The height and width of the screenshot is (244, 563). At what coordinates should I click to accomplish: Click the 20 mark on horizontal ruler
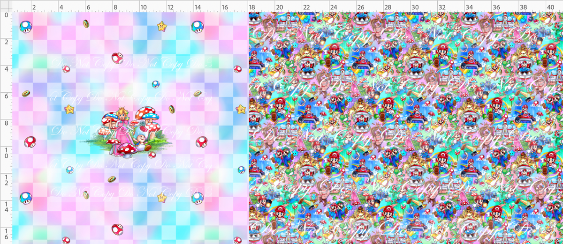279,7
